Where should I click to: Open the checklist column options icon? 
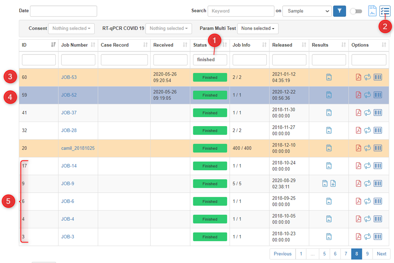tap(385, 11)
